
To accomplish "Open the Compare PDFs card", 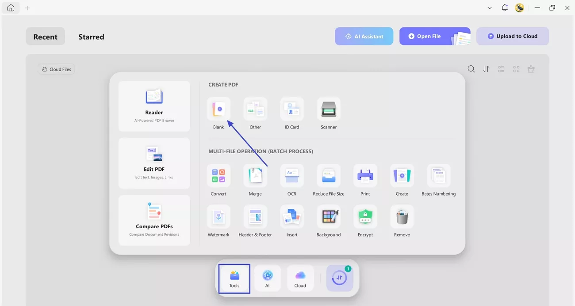I will point(154,220).
